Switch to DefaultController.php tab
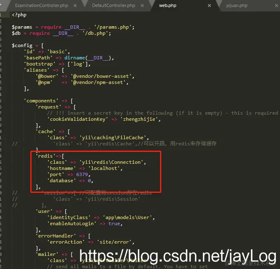This screenshot has width=280, height=269. pos(113,6)
